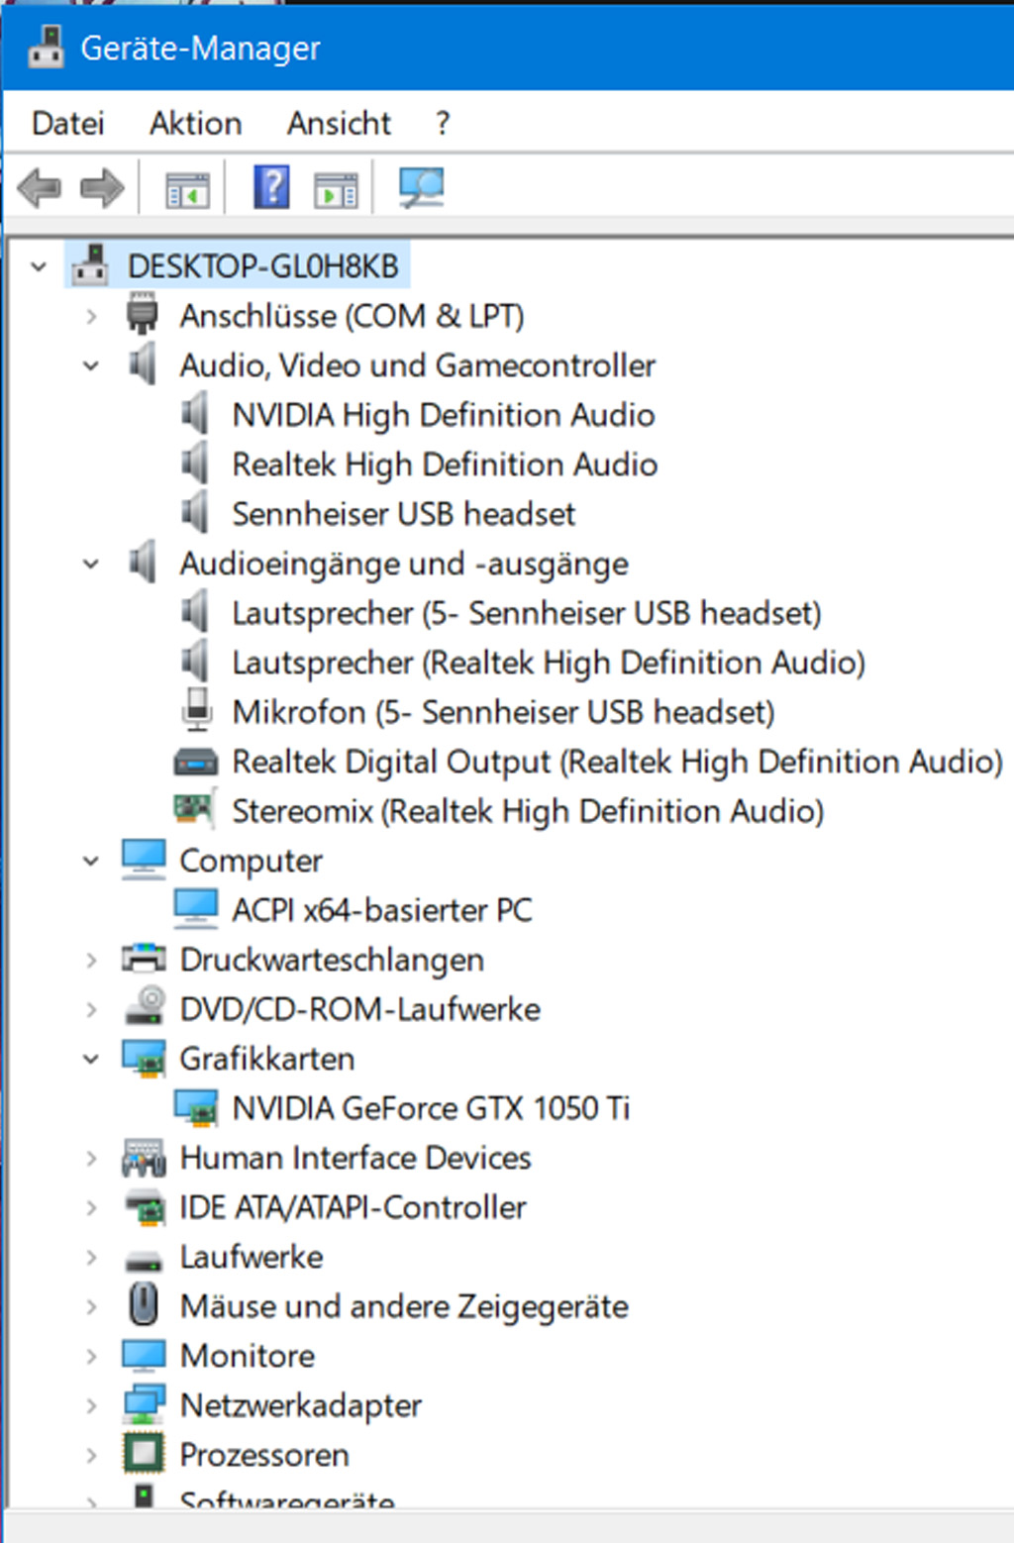Click the Geräte-Manager title bar icon
This screenshot has height=1543, width=1014.
tap(46, 47)
